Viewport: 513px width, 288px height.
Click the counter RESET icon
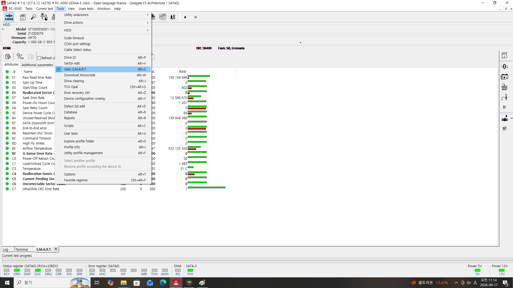point(504,87)
